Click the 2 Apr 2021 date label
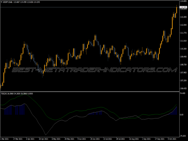This screenshot has height=141, width=188. point(30,139)
